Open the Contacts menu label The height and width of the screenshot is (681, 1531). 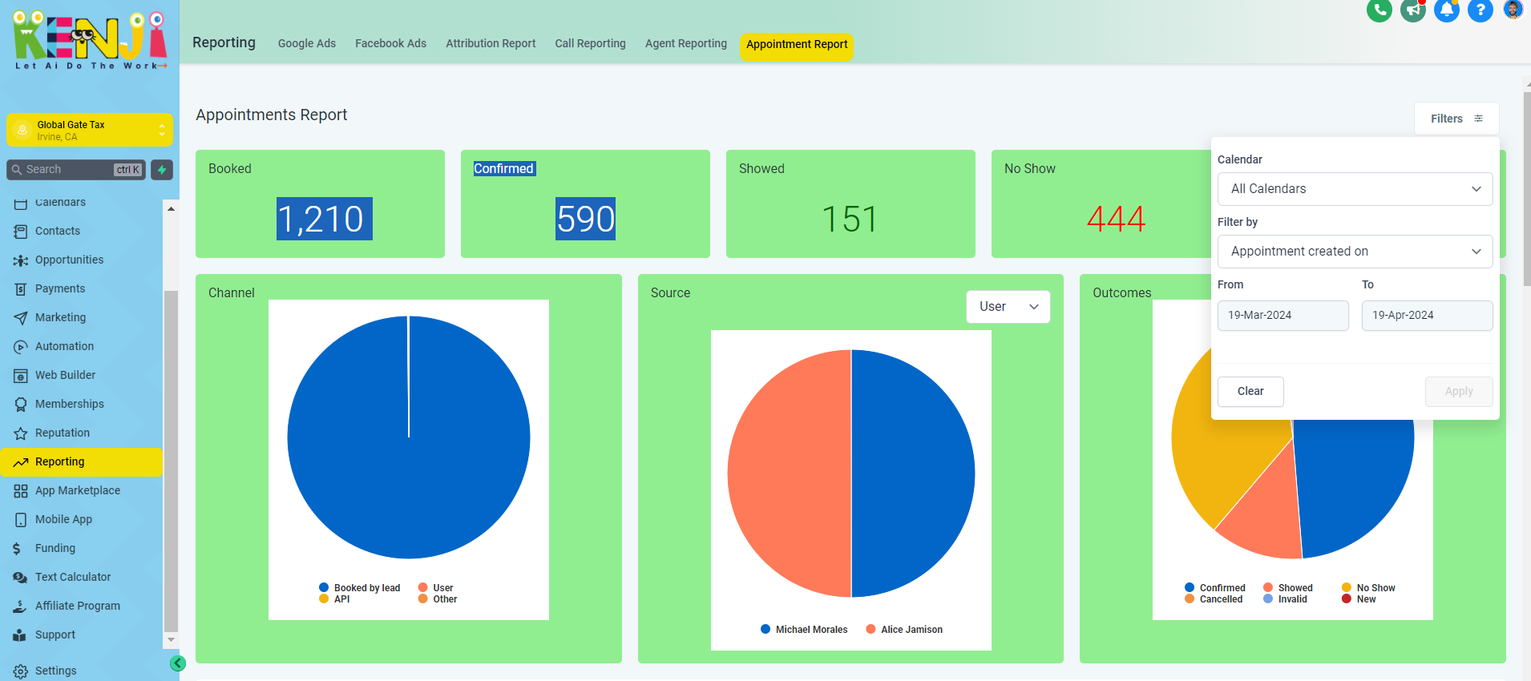tap(58, 231)
